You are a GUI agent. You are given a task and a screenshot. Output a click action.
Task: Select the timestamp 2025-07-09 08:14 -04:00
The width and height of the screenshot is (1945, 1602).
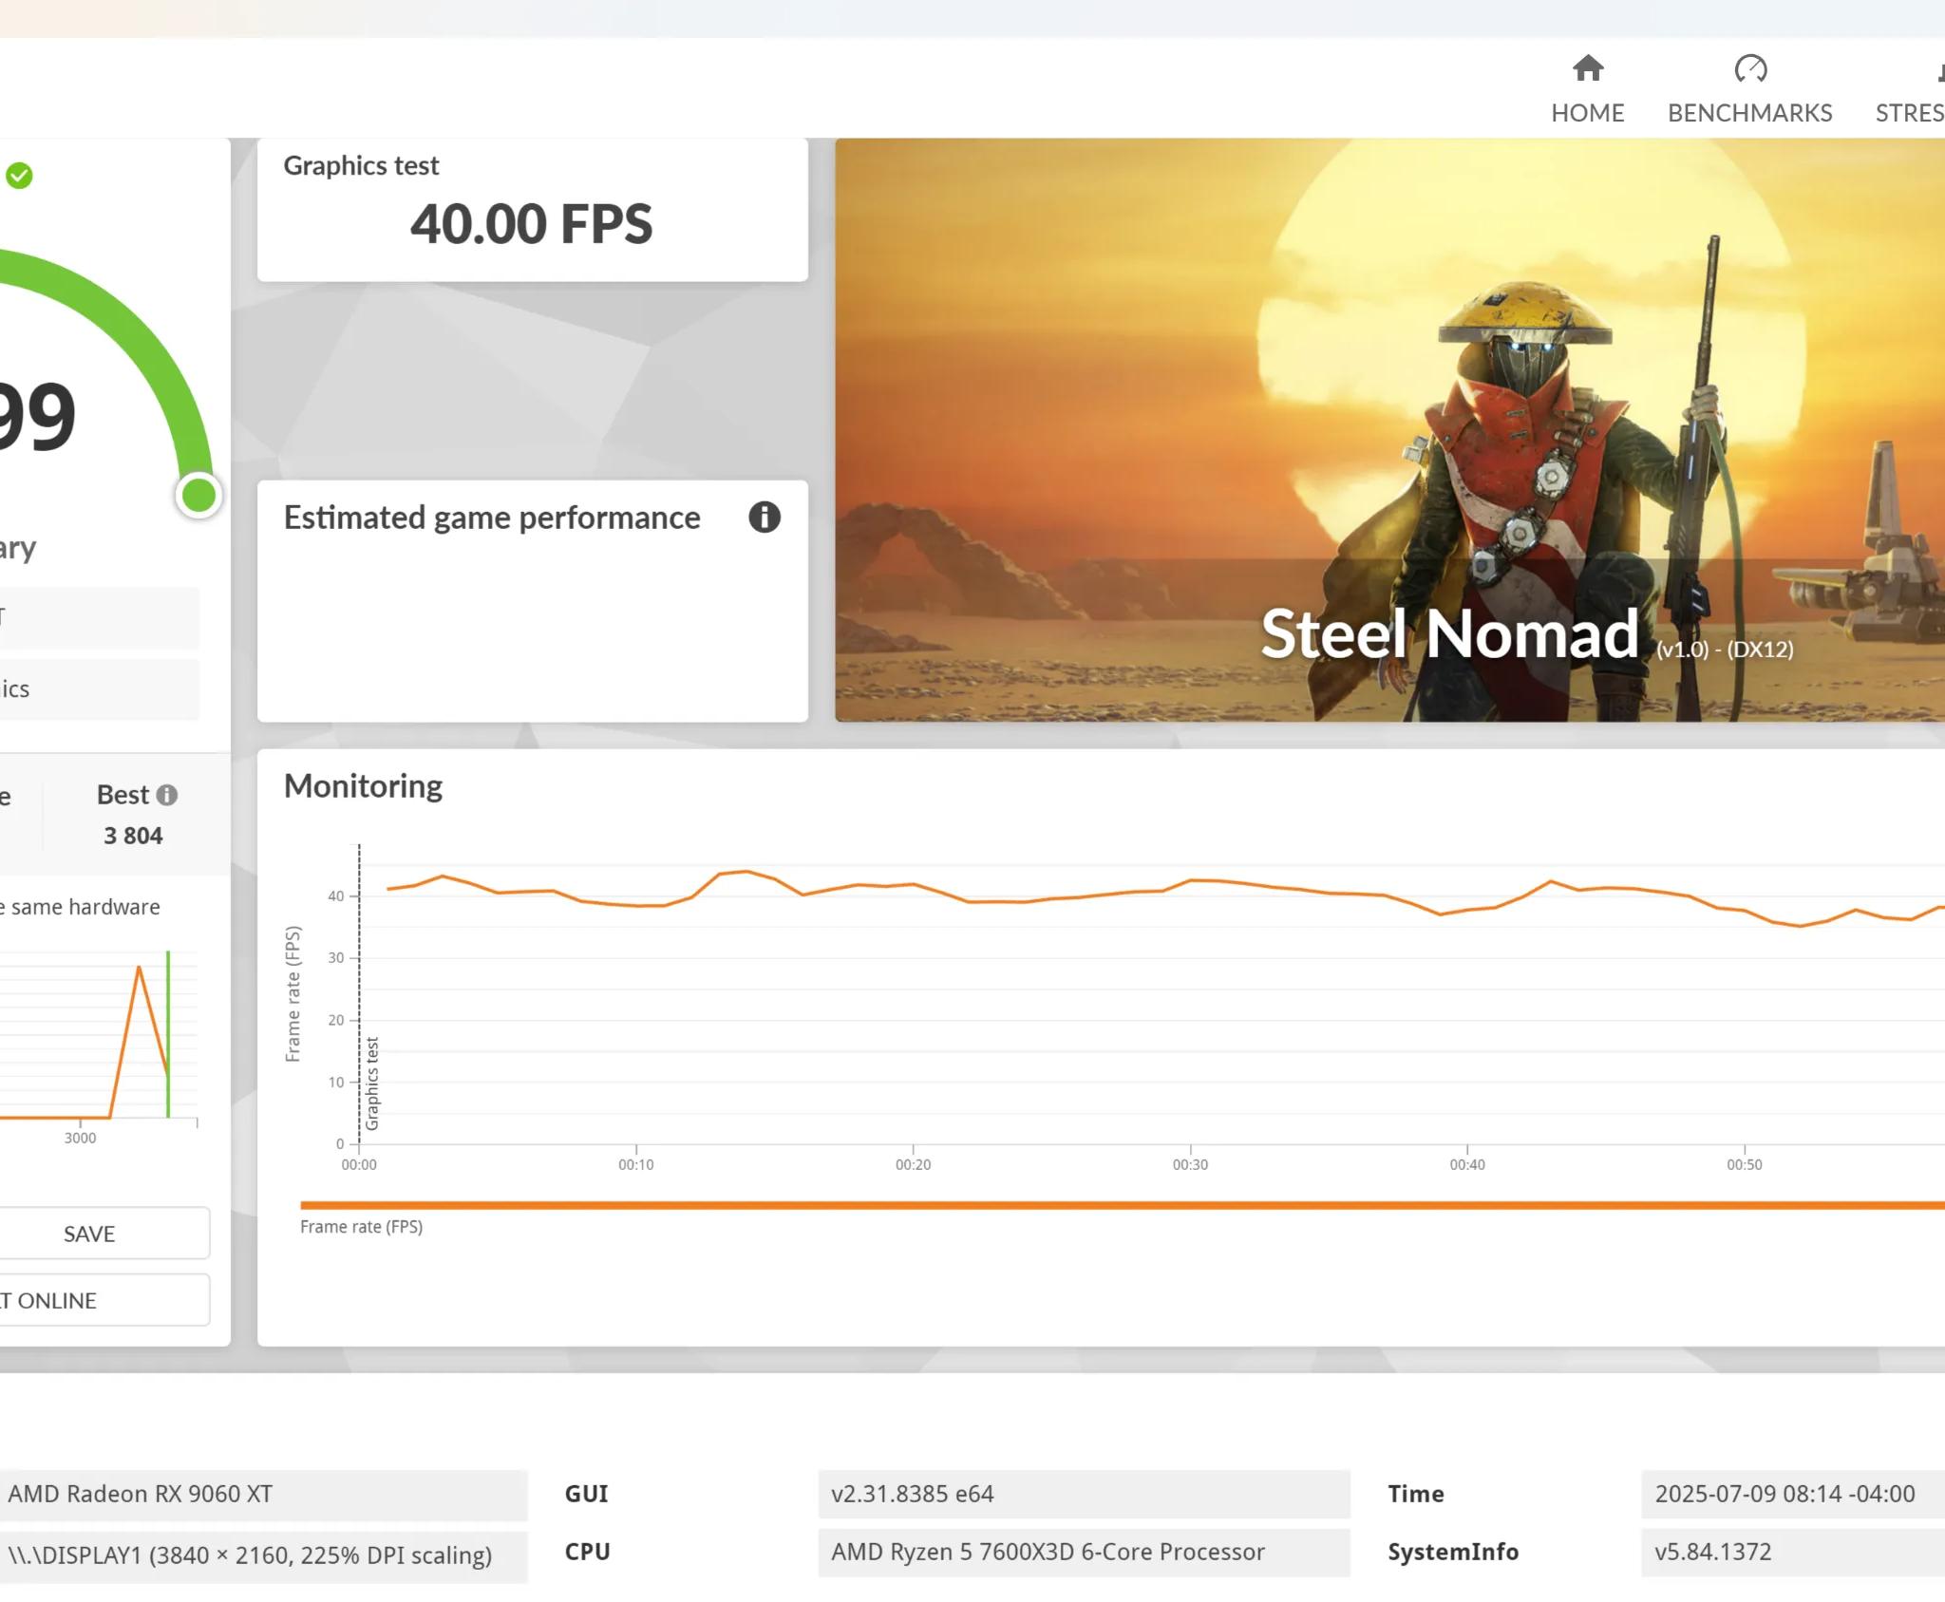click(1792, 1494)
